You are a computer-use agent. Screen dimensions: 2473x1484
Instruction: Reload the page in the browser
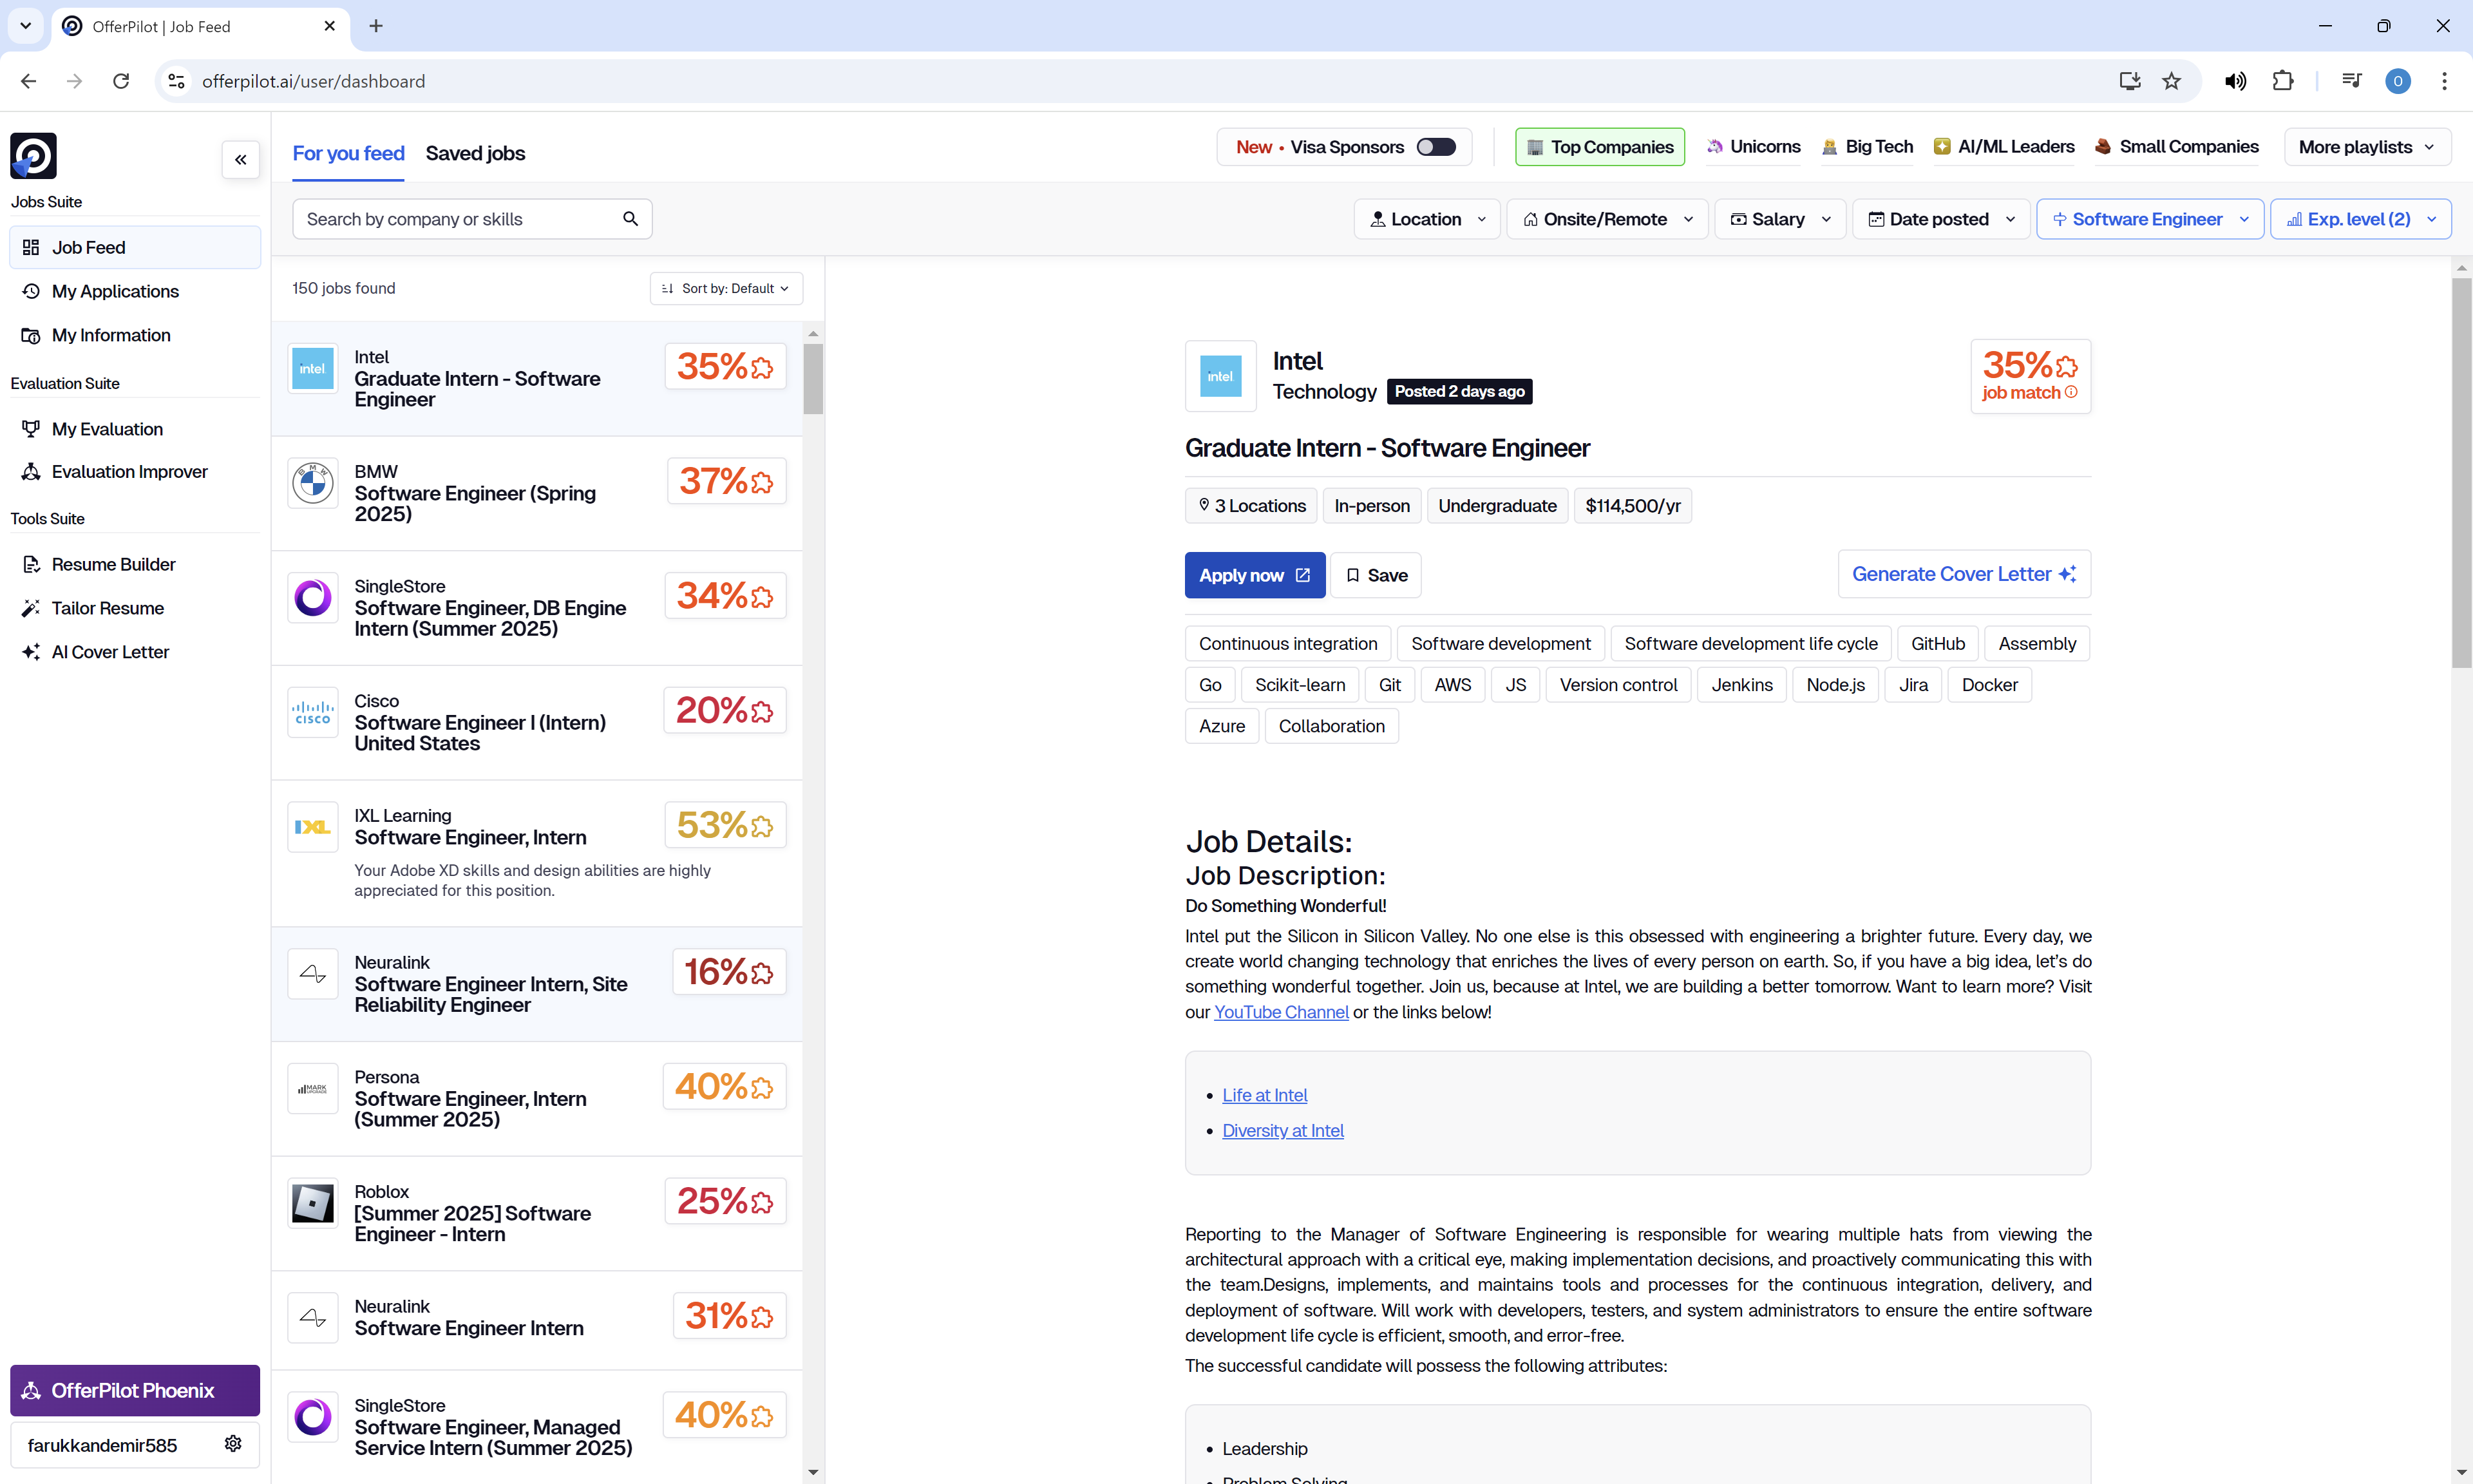121,81
